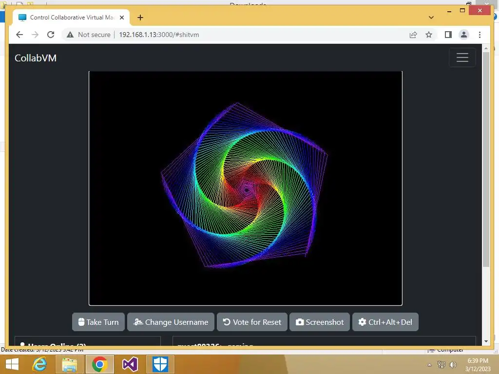
Task: Go back to the previous page
Action: (x=19, y=35)
